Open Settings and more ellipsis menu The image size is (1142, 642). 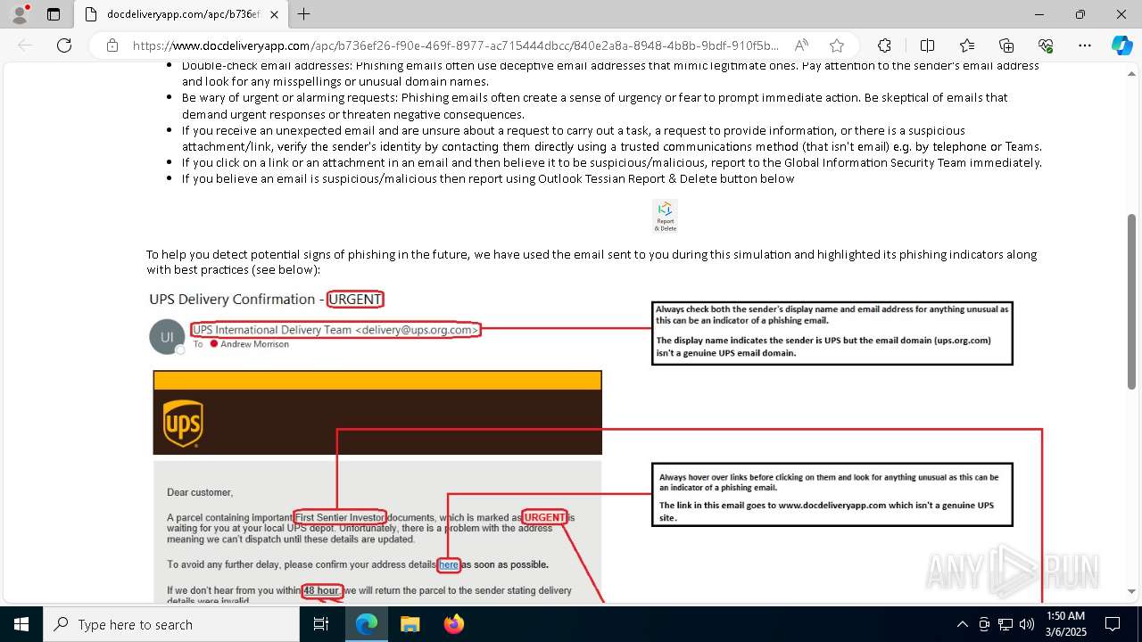[x=1085, y=45]
